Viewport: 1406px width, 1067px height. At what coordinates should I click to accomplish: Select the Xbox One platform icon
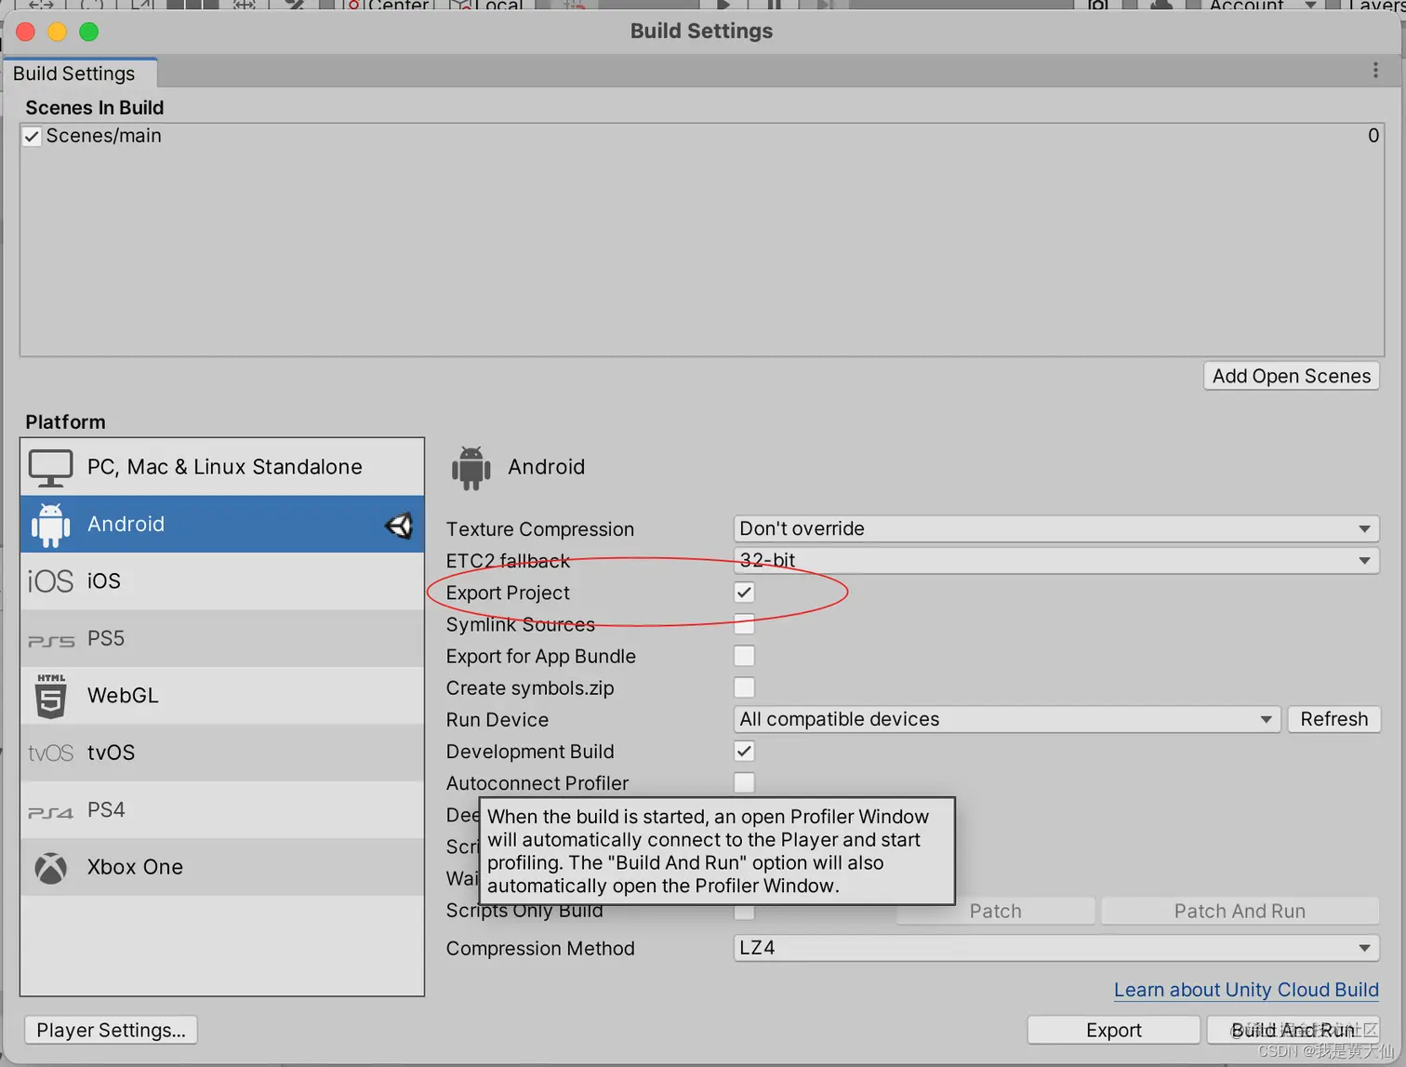click(x=51, y=868)
